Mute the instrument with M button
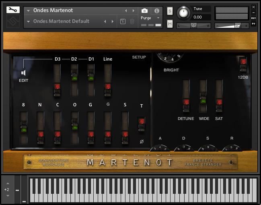Screen dimensions: 261x205 (170, 24)
